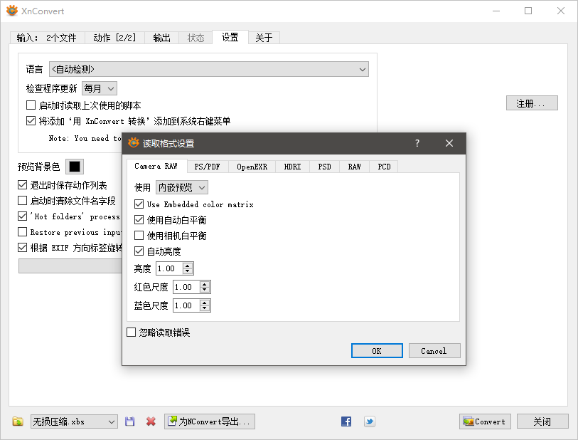Click the dialog help question mark
The height and width of the screenshot is (440, 578).
coord(417,143)
